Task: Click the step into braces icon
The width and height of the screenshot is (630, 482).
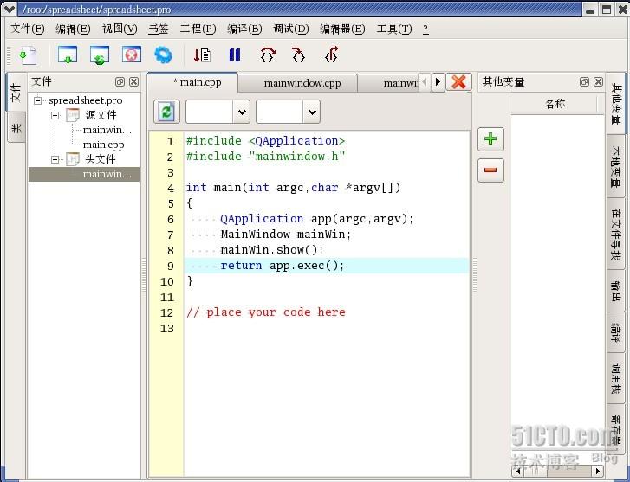Action: click(298, 55)
